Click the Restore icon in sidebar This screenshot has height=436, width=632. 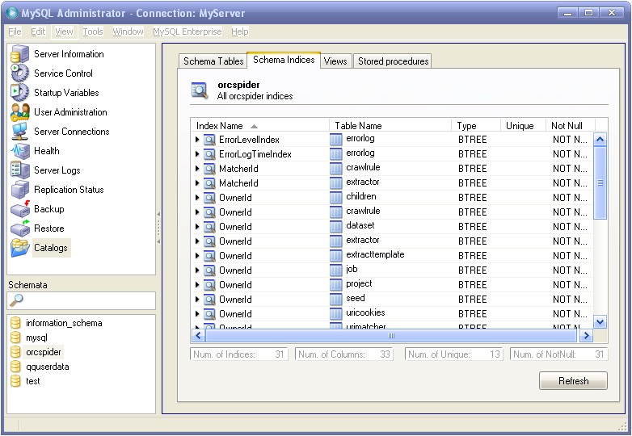pyautogui.click(x=20, y=228)
